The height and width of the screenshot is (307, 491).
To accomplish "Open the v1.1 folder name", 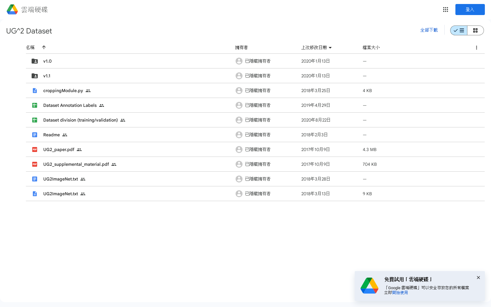I will tap(47, 76).
